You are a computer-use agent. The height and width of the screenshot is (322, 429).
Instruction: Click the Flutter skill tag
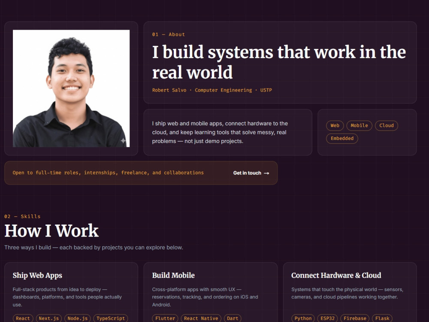[165, 318]
